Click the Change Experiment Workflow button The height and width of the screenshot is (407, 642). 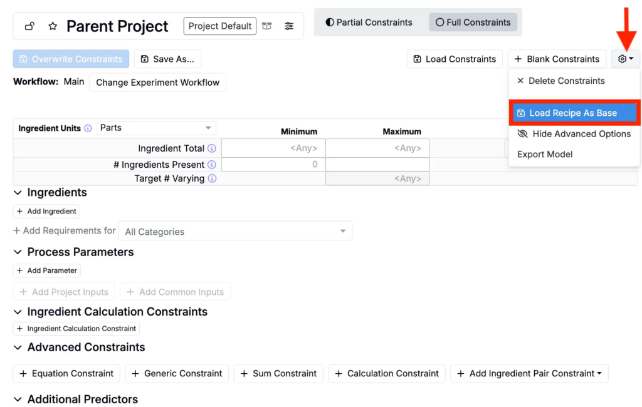click(157, 83)
